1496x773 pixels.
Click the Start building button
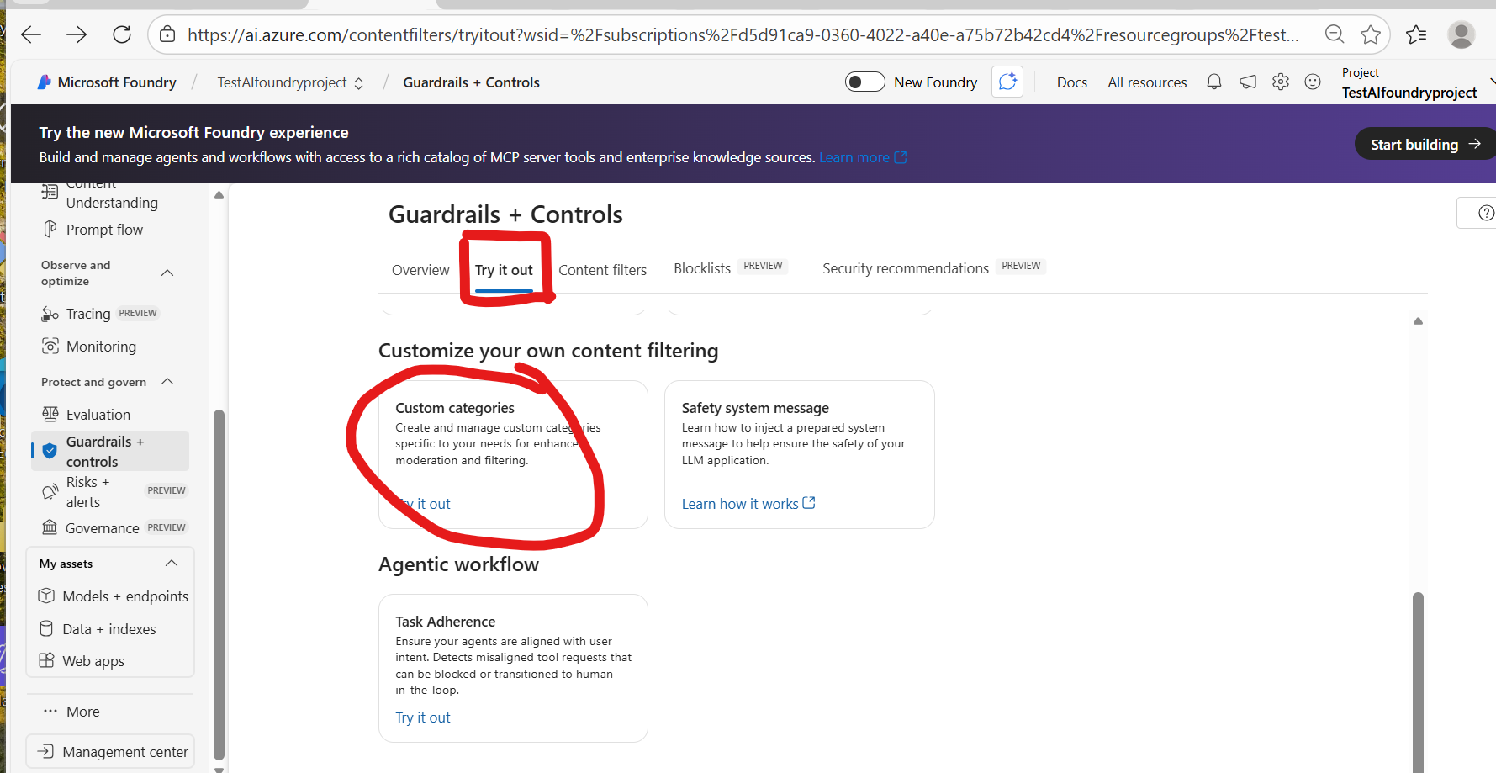tap(1425, 144)
